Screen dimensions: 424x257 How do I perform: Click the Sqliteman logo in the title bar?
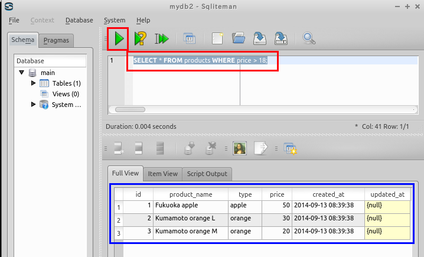[x=9, y=6]
